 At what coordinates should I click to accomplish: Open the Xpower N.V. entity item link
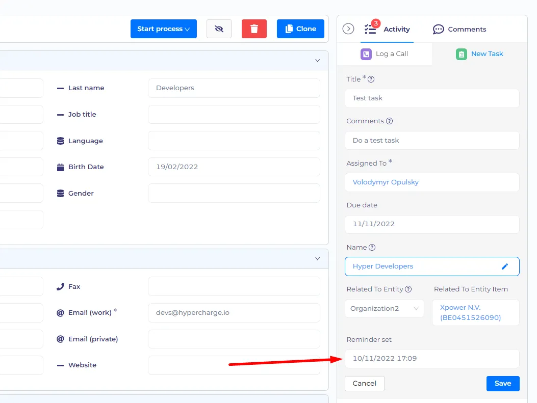click(x=470, y=312)
